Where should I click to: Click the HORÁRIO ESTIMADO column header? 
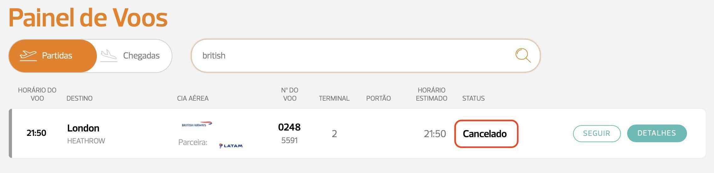click(x=432, y=94)
